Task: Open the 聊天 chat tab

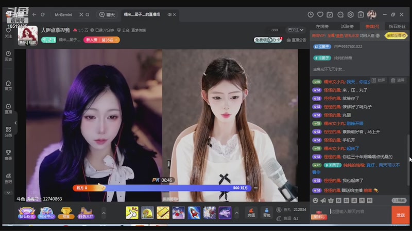Action: (107, 15)
